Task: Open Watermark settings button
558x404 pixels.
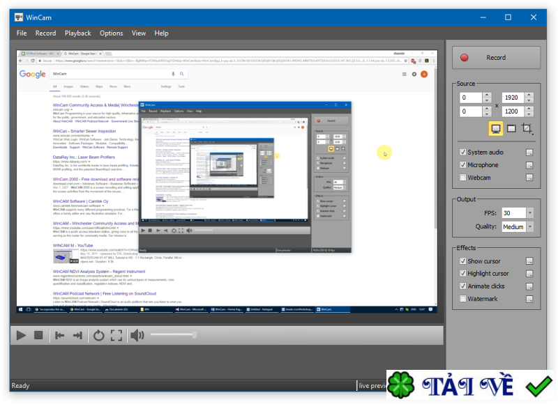Action: (529, 300)
